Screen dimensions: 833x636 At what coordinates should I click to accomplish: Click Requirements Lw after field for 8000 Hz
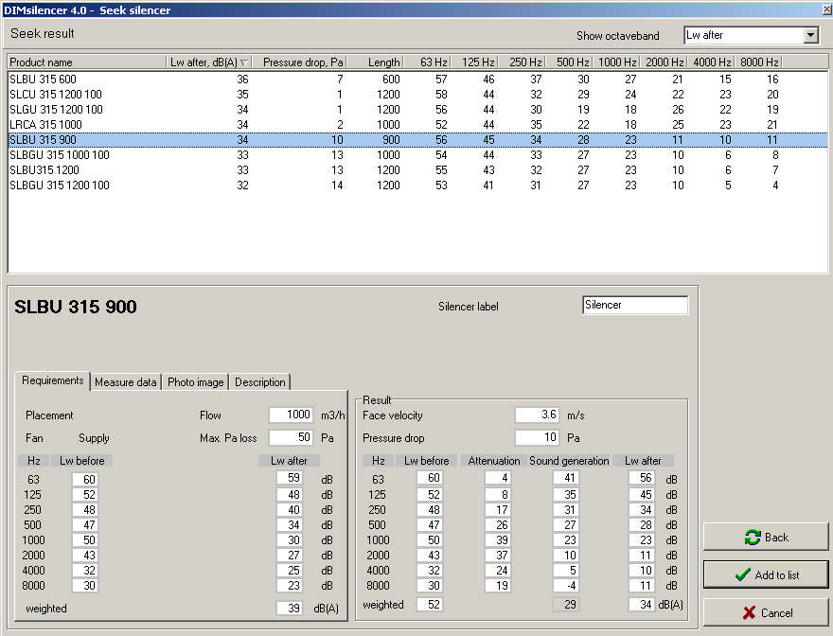tap(290, 586)
